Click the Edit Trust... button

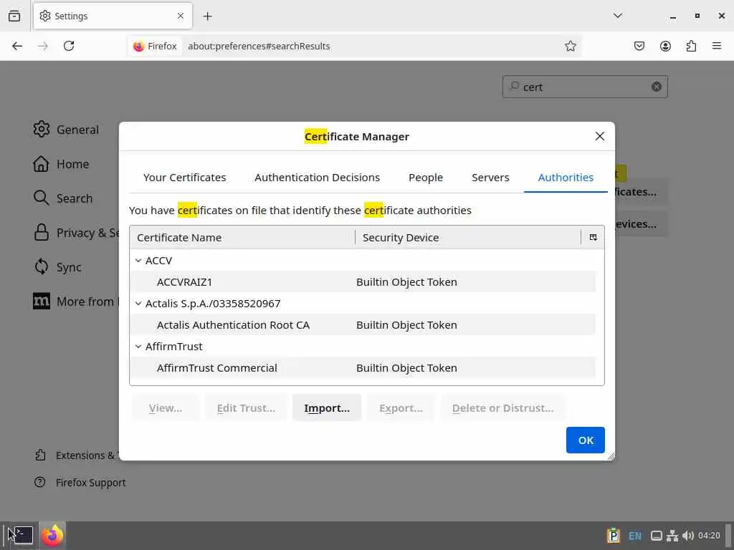[x=246, y=407]
